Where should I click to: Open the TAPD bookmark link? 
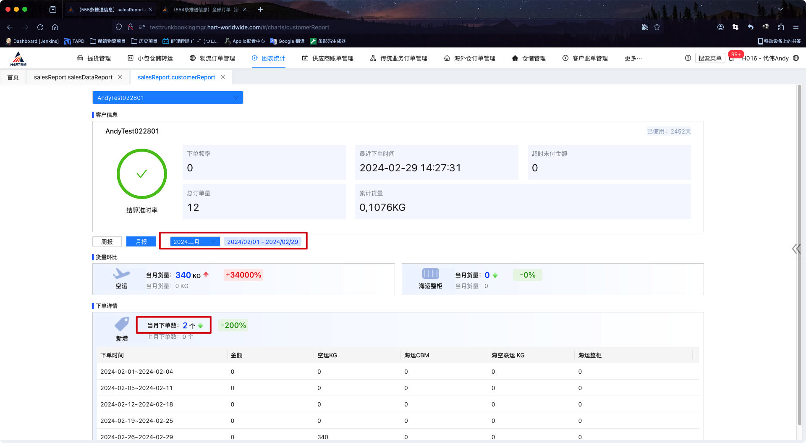point(74,41)
